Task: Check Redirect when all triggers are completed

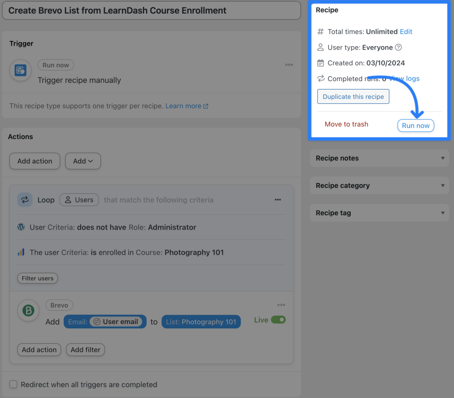Action: 13,384
